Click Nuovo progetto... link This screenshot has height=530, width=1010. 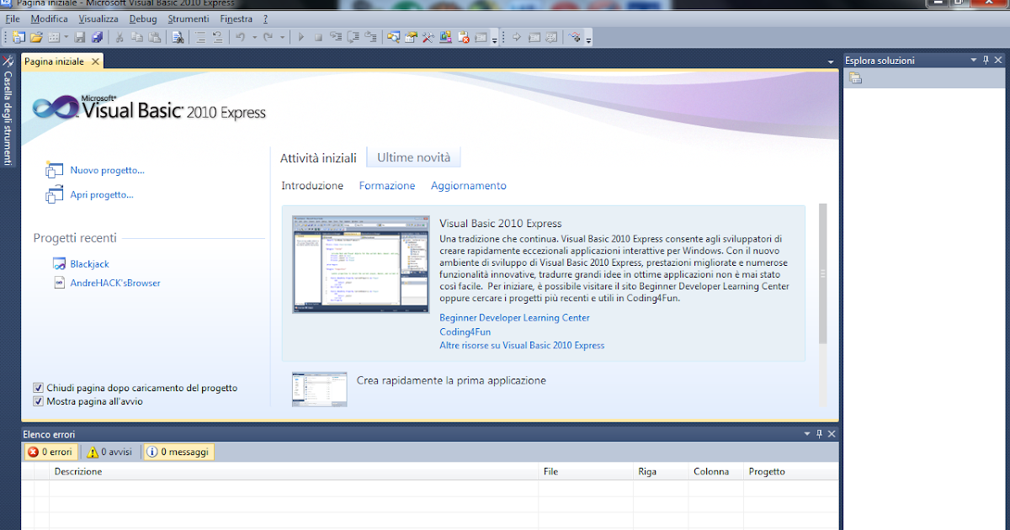107,170
